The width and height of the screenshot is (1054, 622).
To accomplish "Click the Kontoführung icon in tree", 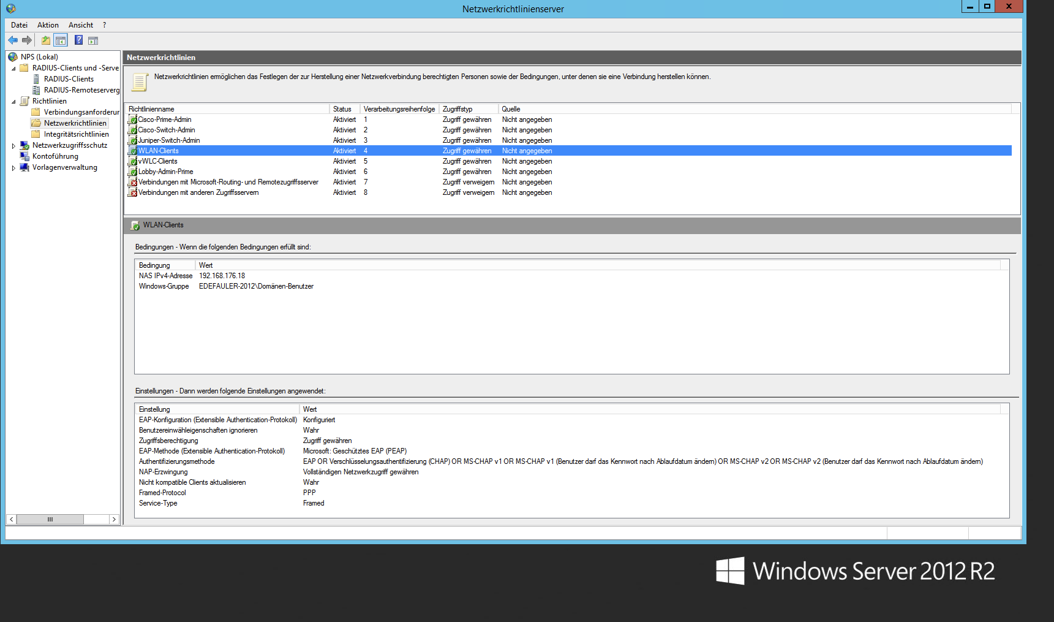I will 24,156.
